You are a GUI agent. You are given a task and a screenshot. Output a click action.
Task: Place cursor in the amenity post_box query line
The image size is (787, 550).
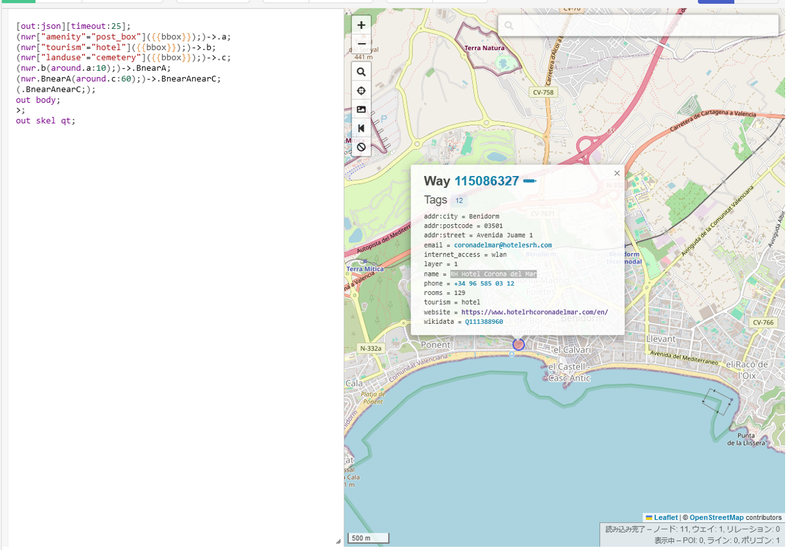click(x=123, y=37)
